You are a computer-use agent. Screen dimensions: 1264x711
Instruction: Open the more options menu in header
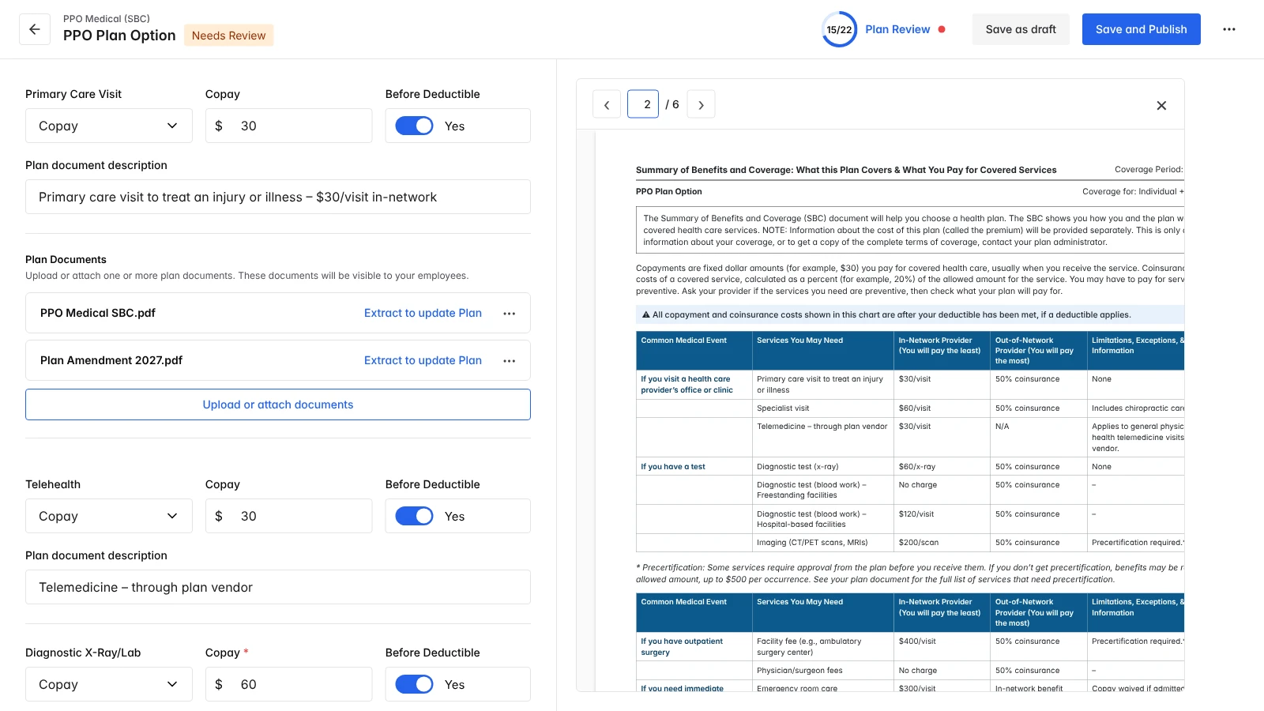1229,29
